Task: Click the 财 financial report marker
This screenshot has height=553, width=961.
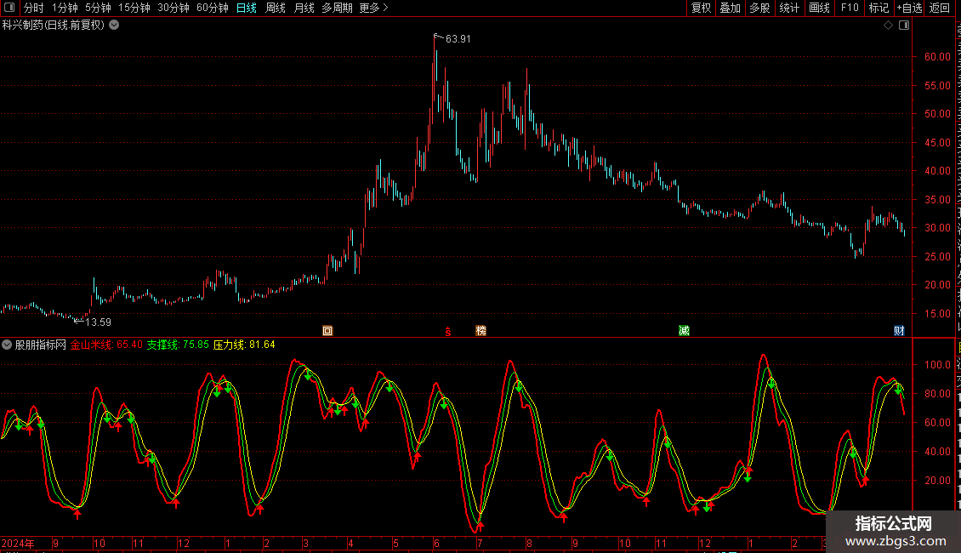Action: point(899,331)
